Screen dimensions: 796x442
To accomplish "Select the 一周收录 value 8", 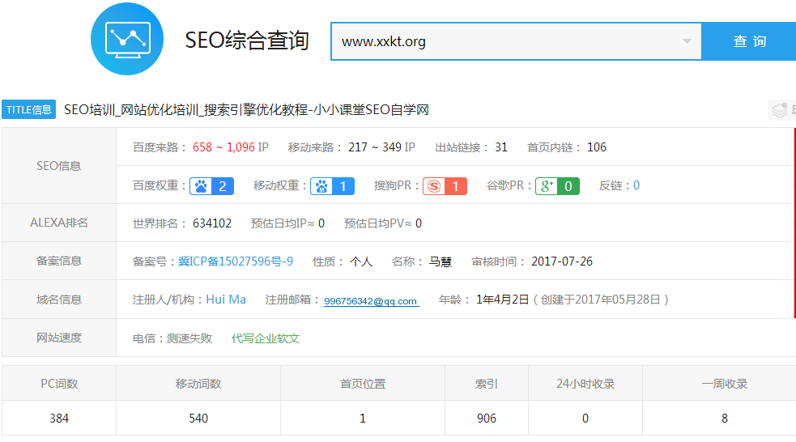I will pyautogui.click(x=725, y=419).
